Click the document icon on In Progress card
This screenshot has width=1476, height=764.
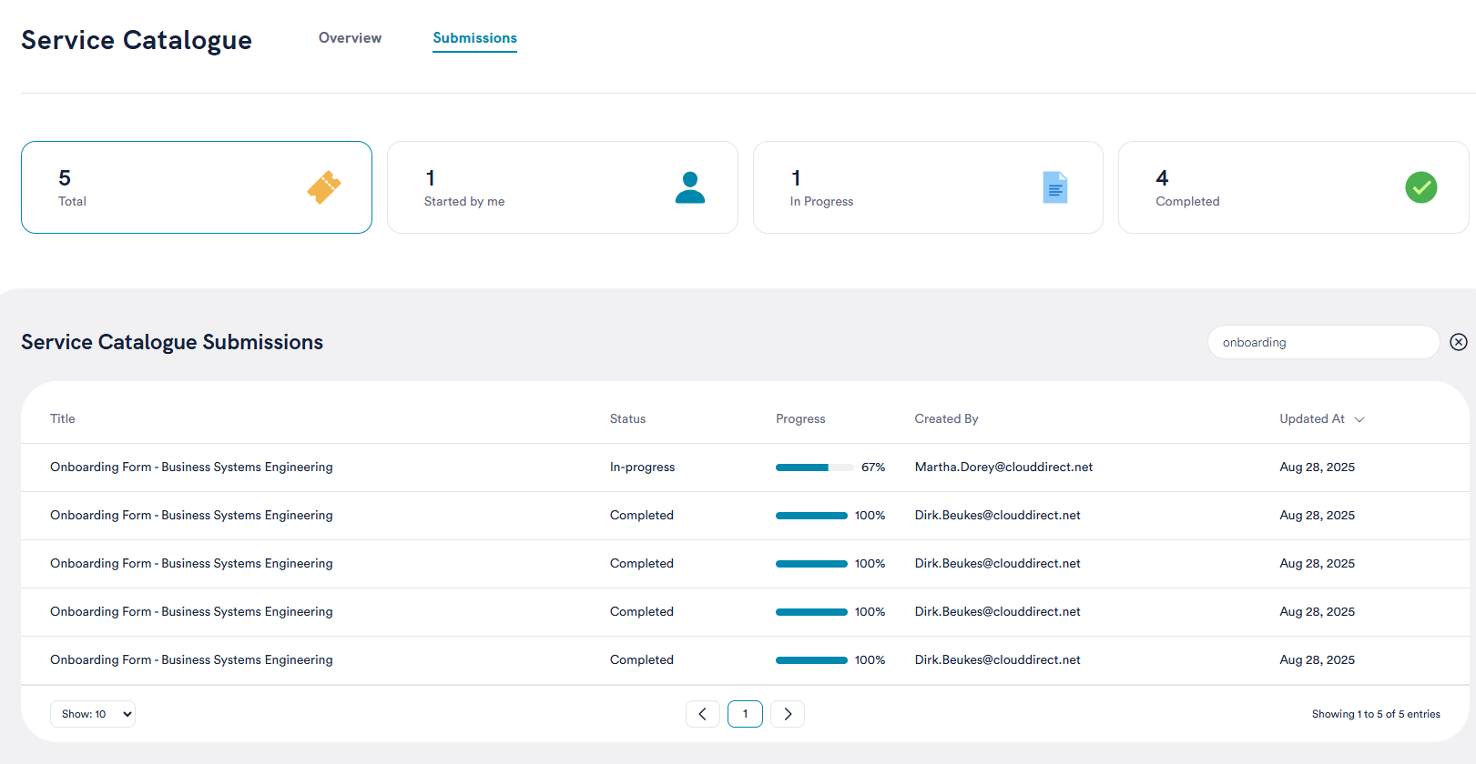click(1055, 187)
